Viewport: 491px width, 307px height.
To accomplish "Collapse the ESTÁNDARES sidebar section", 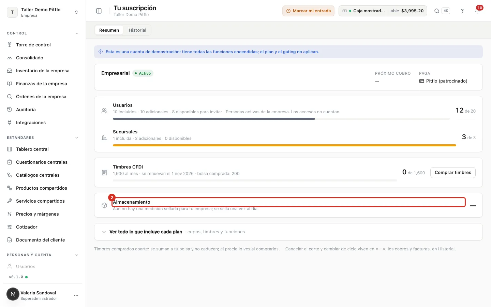I will pos(77,138).
